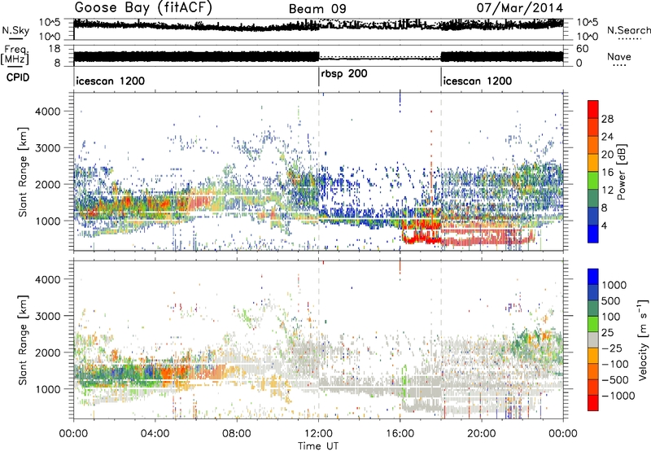Click the '60' tick right of the frequency panel

(x=582, y=49)
